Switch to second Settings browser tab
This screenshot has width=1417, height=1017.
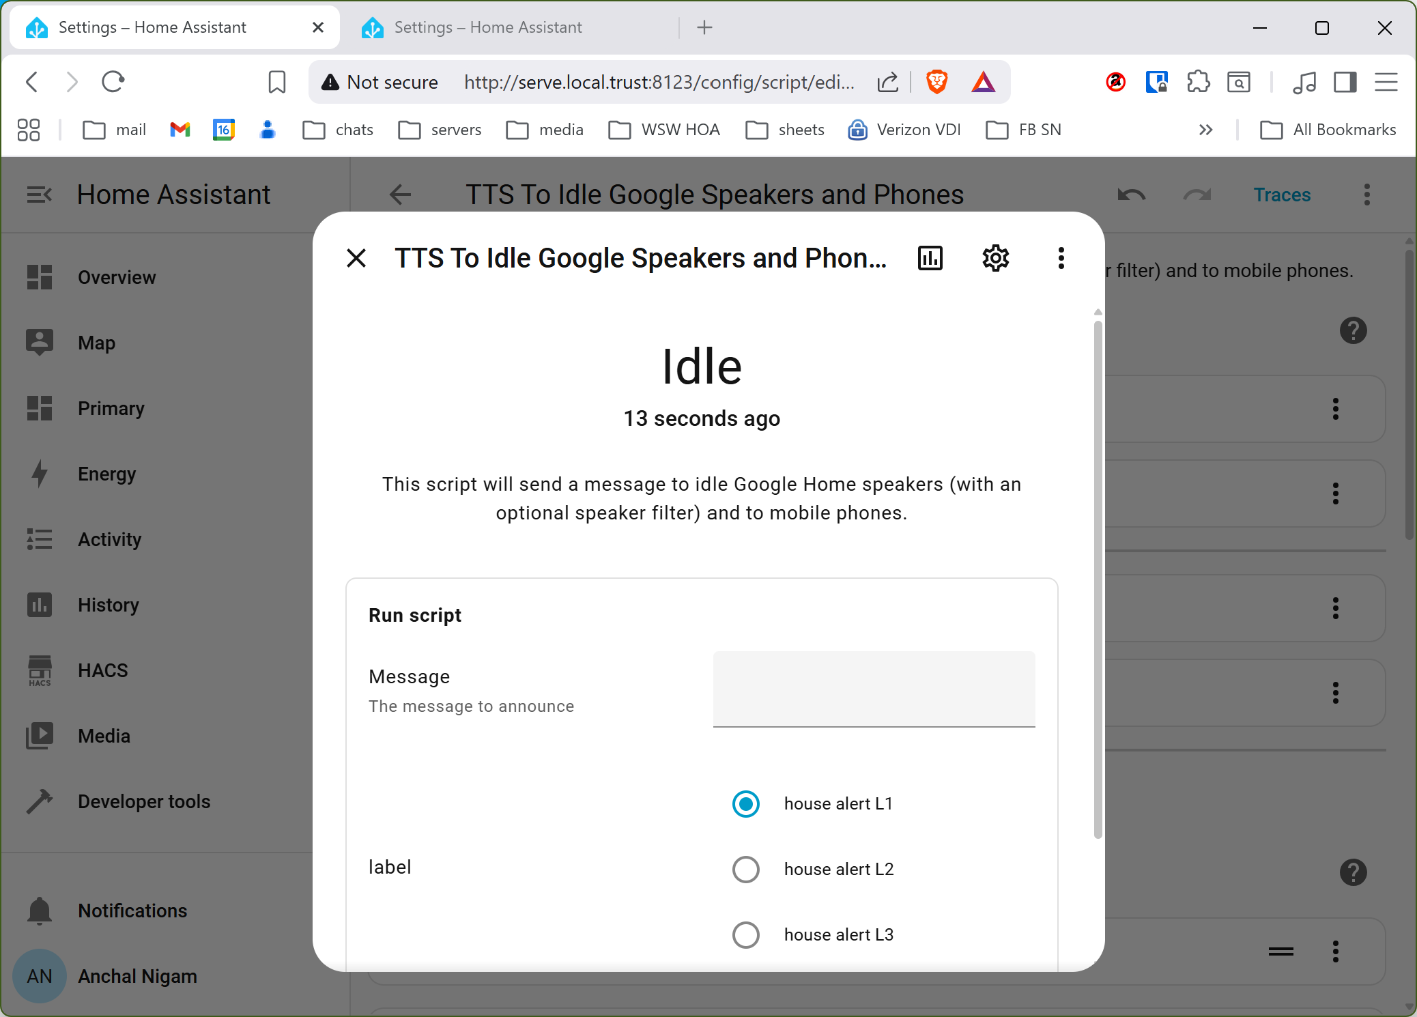(x=487, y=27)
